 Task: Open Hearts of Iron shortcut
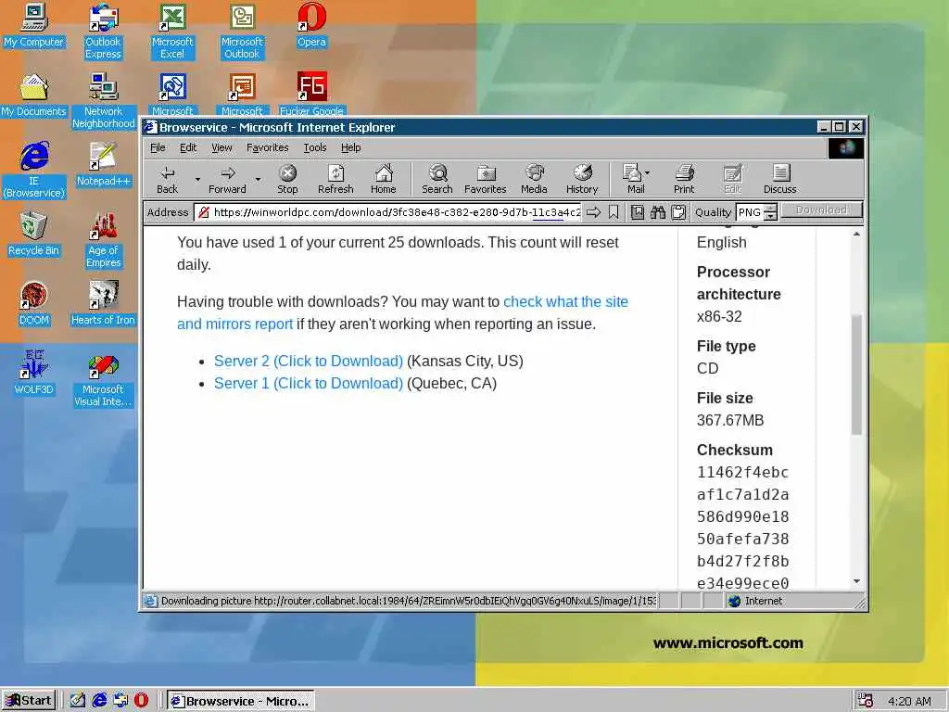pyautogui.click(x=104, y=304)
